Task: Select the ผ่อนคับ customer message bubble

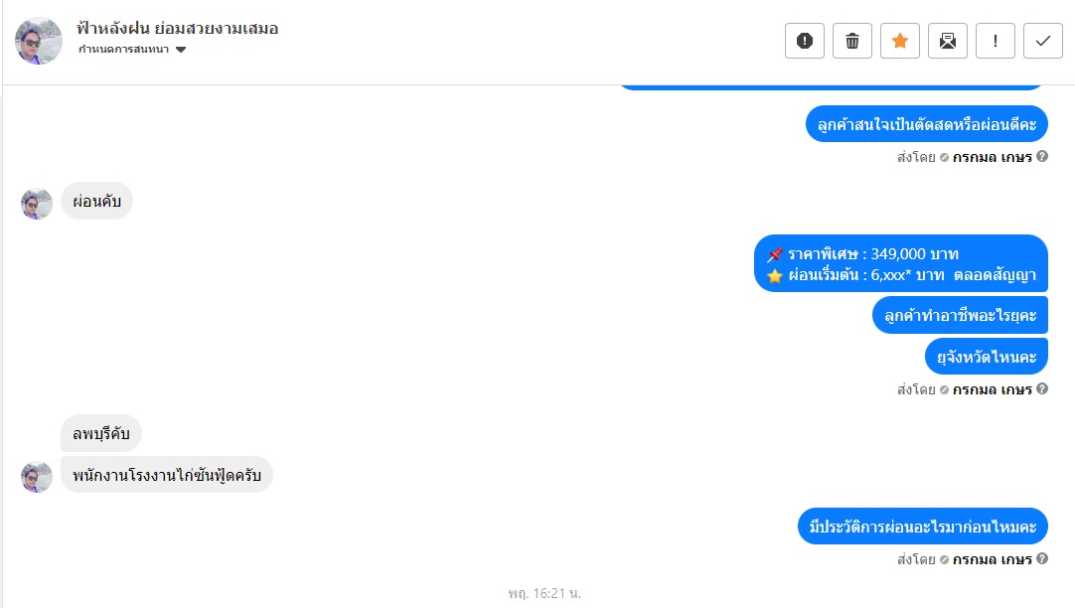Action: [x=96, y=202]
